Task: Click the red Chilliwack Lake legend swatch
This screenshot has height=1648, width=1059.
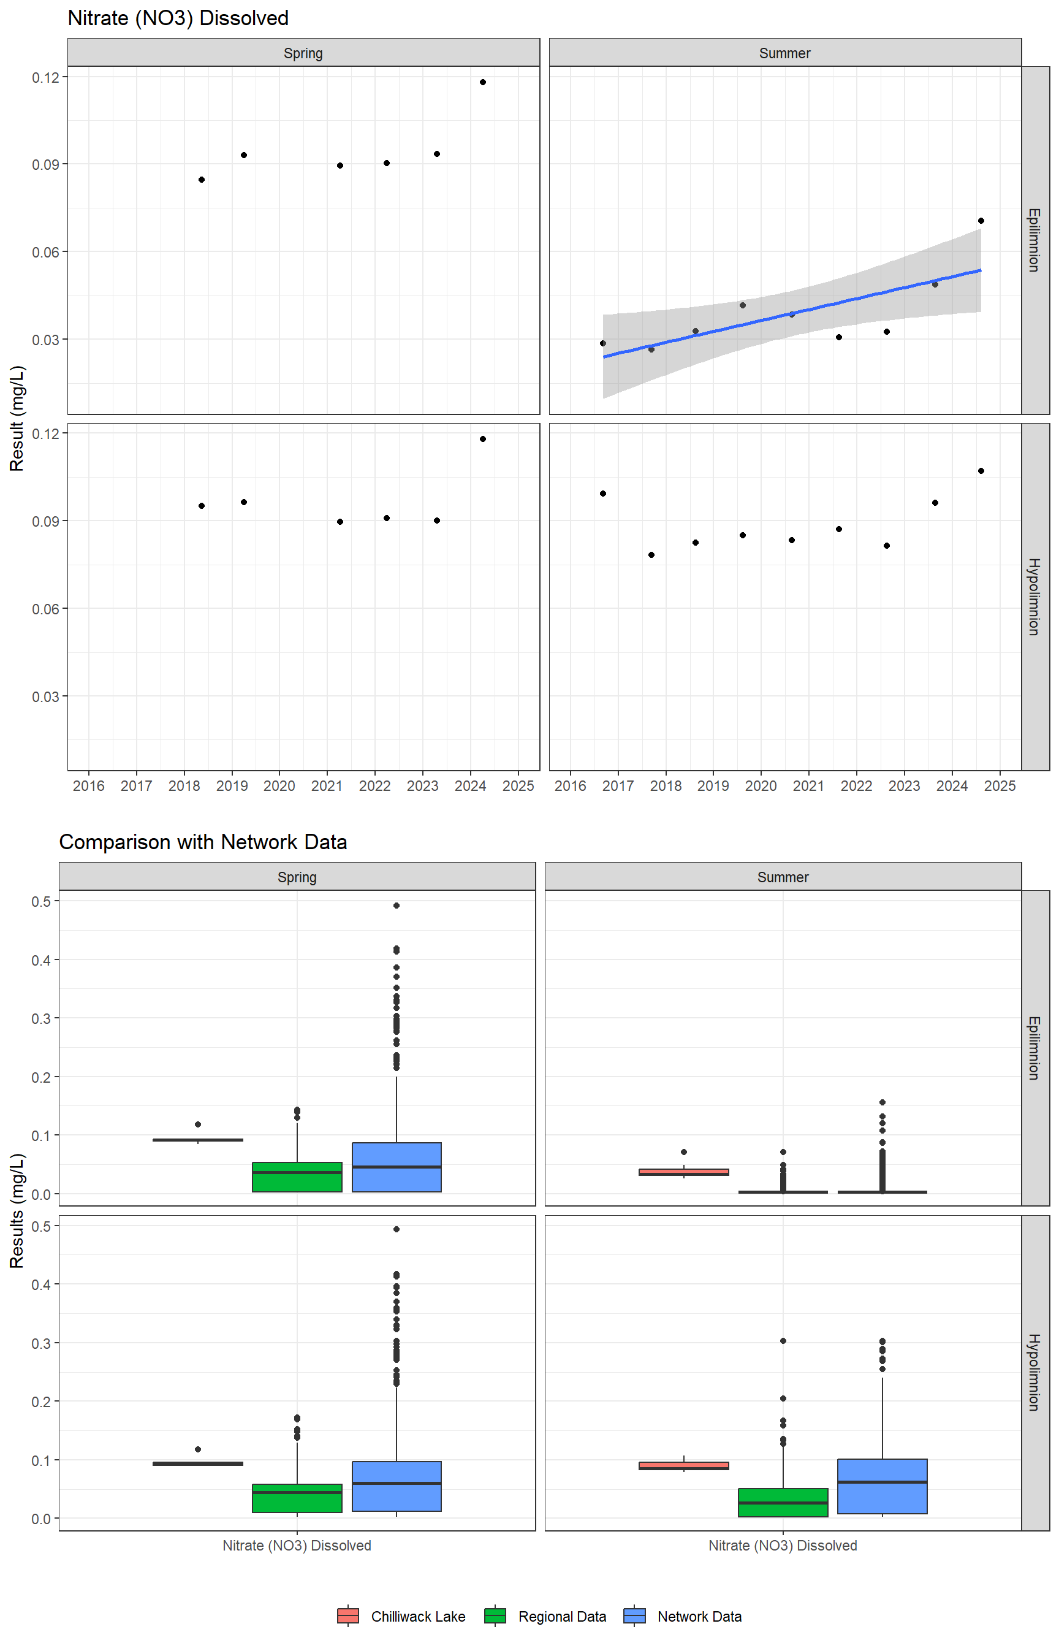Action: pos(348,1616)
